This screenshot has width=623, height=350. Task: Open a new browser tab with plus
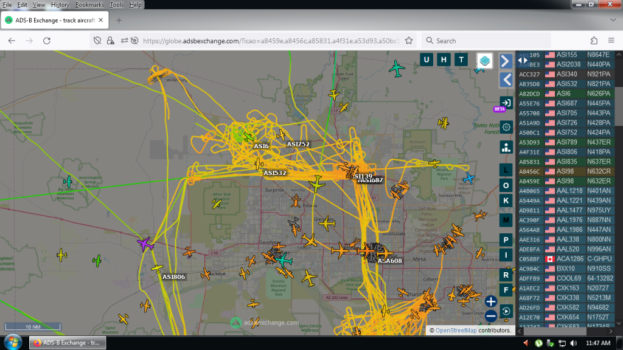pyautogui.click(x=119, y=20)
